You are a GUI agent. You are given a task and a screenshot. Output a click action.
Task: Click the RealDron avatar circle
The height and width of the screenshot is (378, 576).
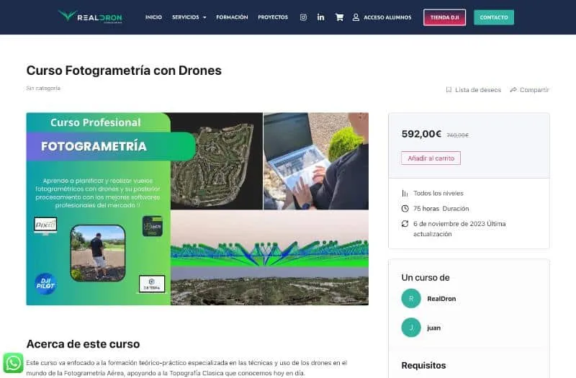[x=411, y=298]
